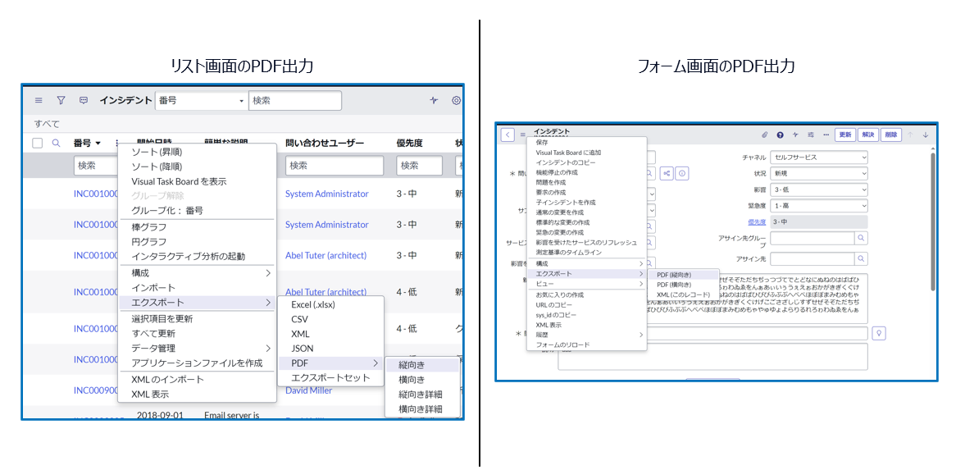Click the 解決 button on form
This screenshot has width=965, height=470.
pos(867,135)
